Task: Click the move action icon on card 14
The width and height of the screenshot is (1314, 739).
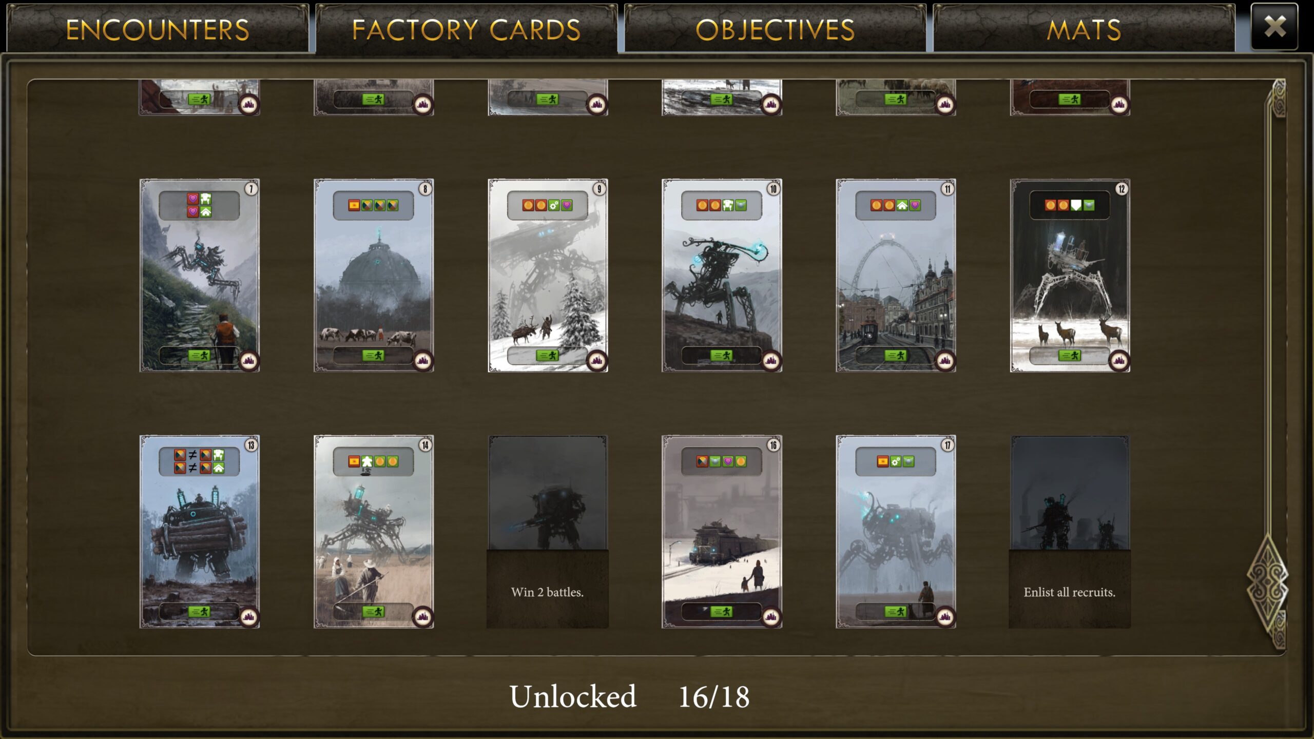Action: [373, 611]
